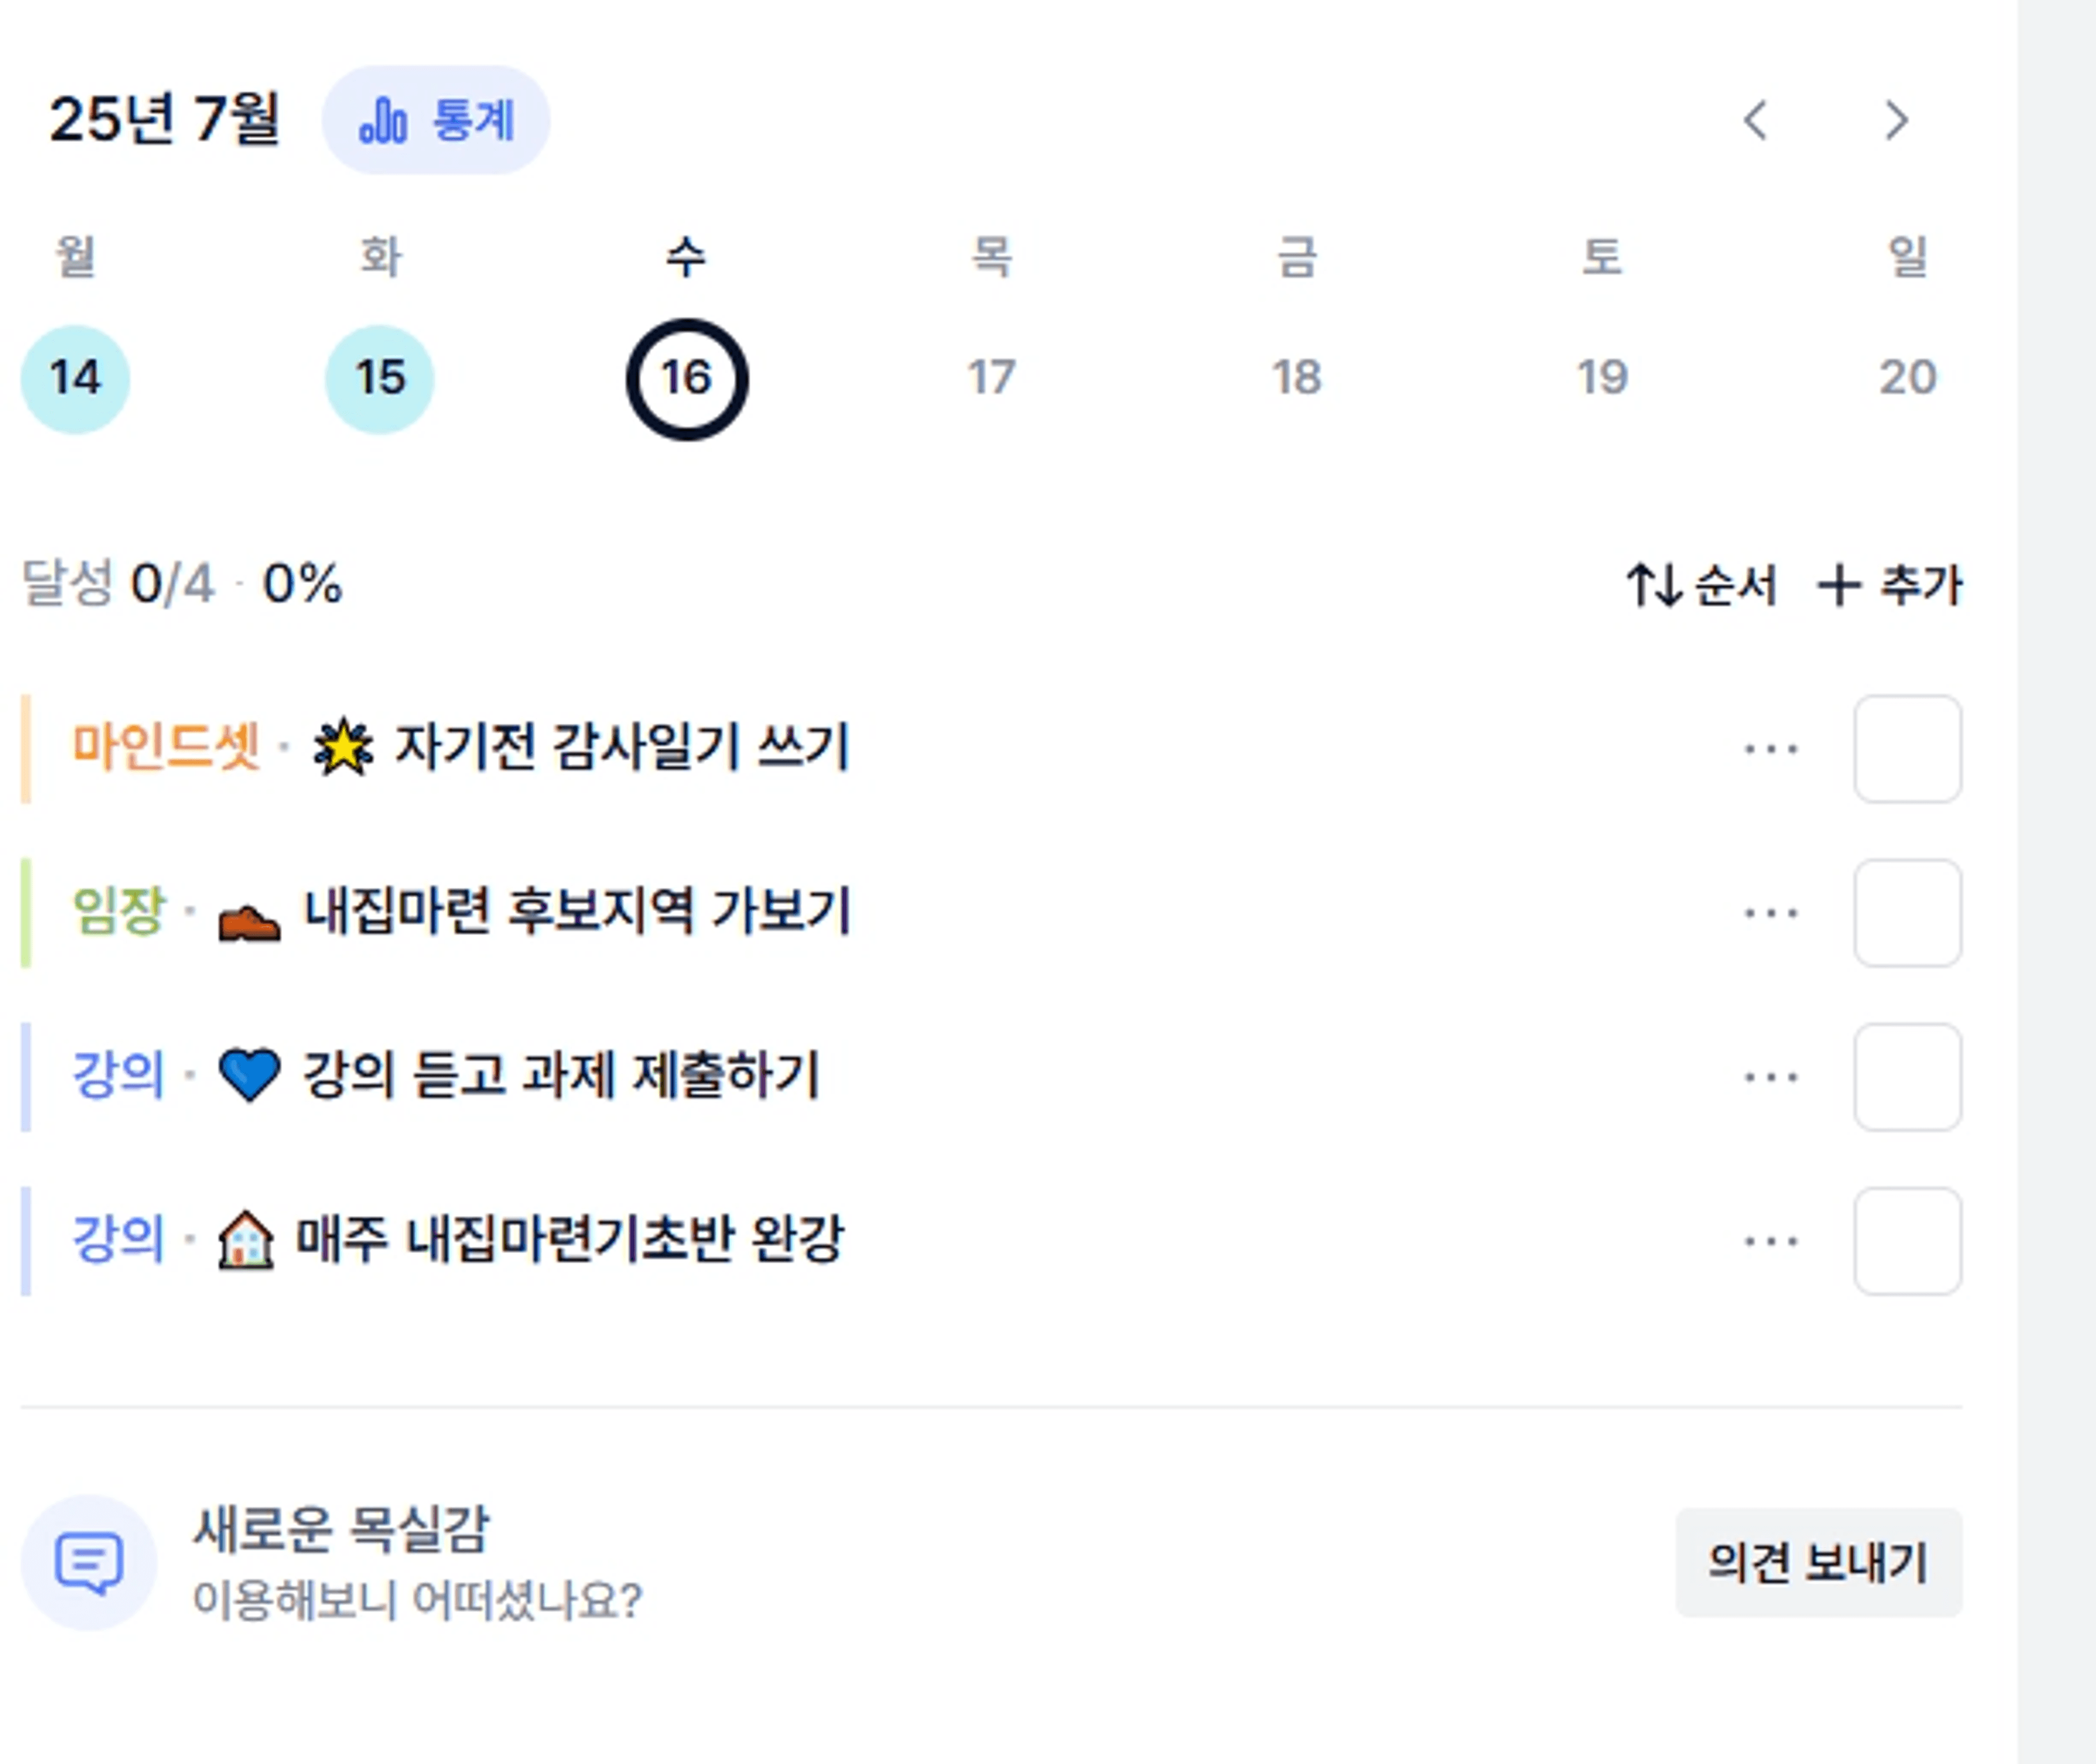Check off 자기전 감사일기 쓰기 task
Image resolution: width=2096 pixels, height=1764 pixels.
[1907, 749]
